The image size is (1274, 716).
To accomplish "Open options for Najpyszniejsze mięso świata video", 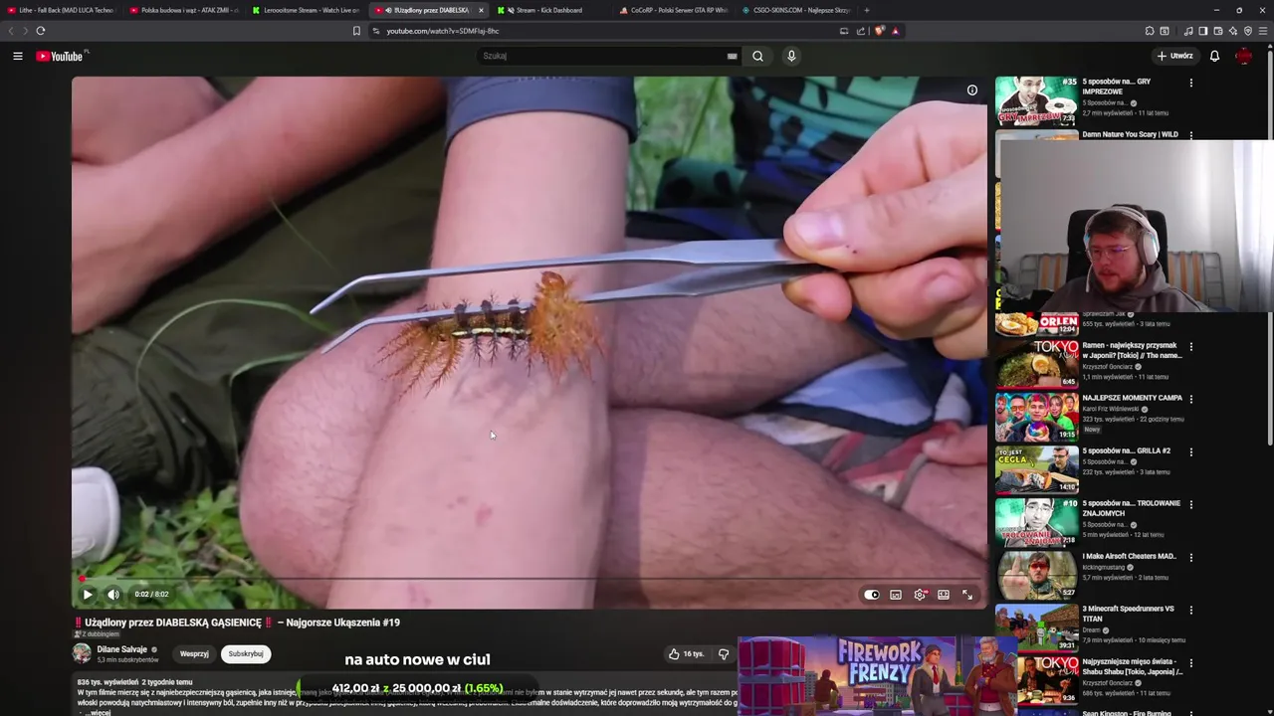I will point(1191,663).
